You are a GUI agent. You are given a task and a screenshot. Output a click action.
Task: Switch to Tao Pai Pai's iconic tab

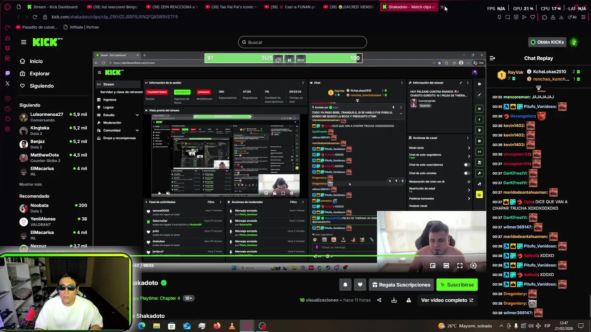click(x=231, y=7)
